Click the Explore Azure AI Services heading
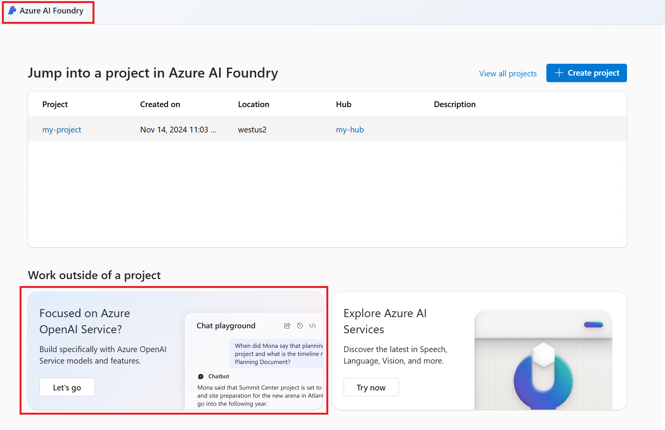The image size is (665, 430). click(385, 321)
